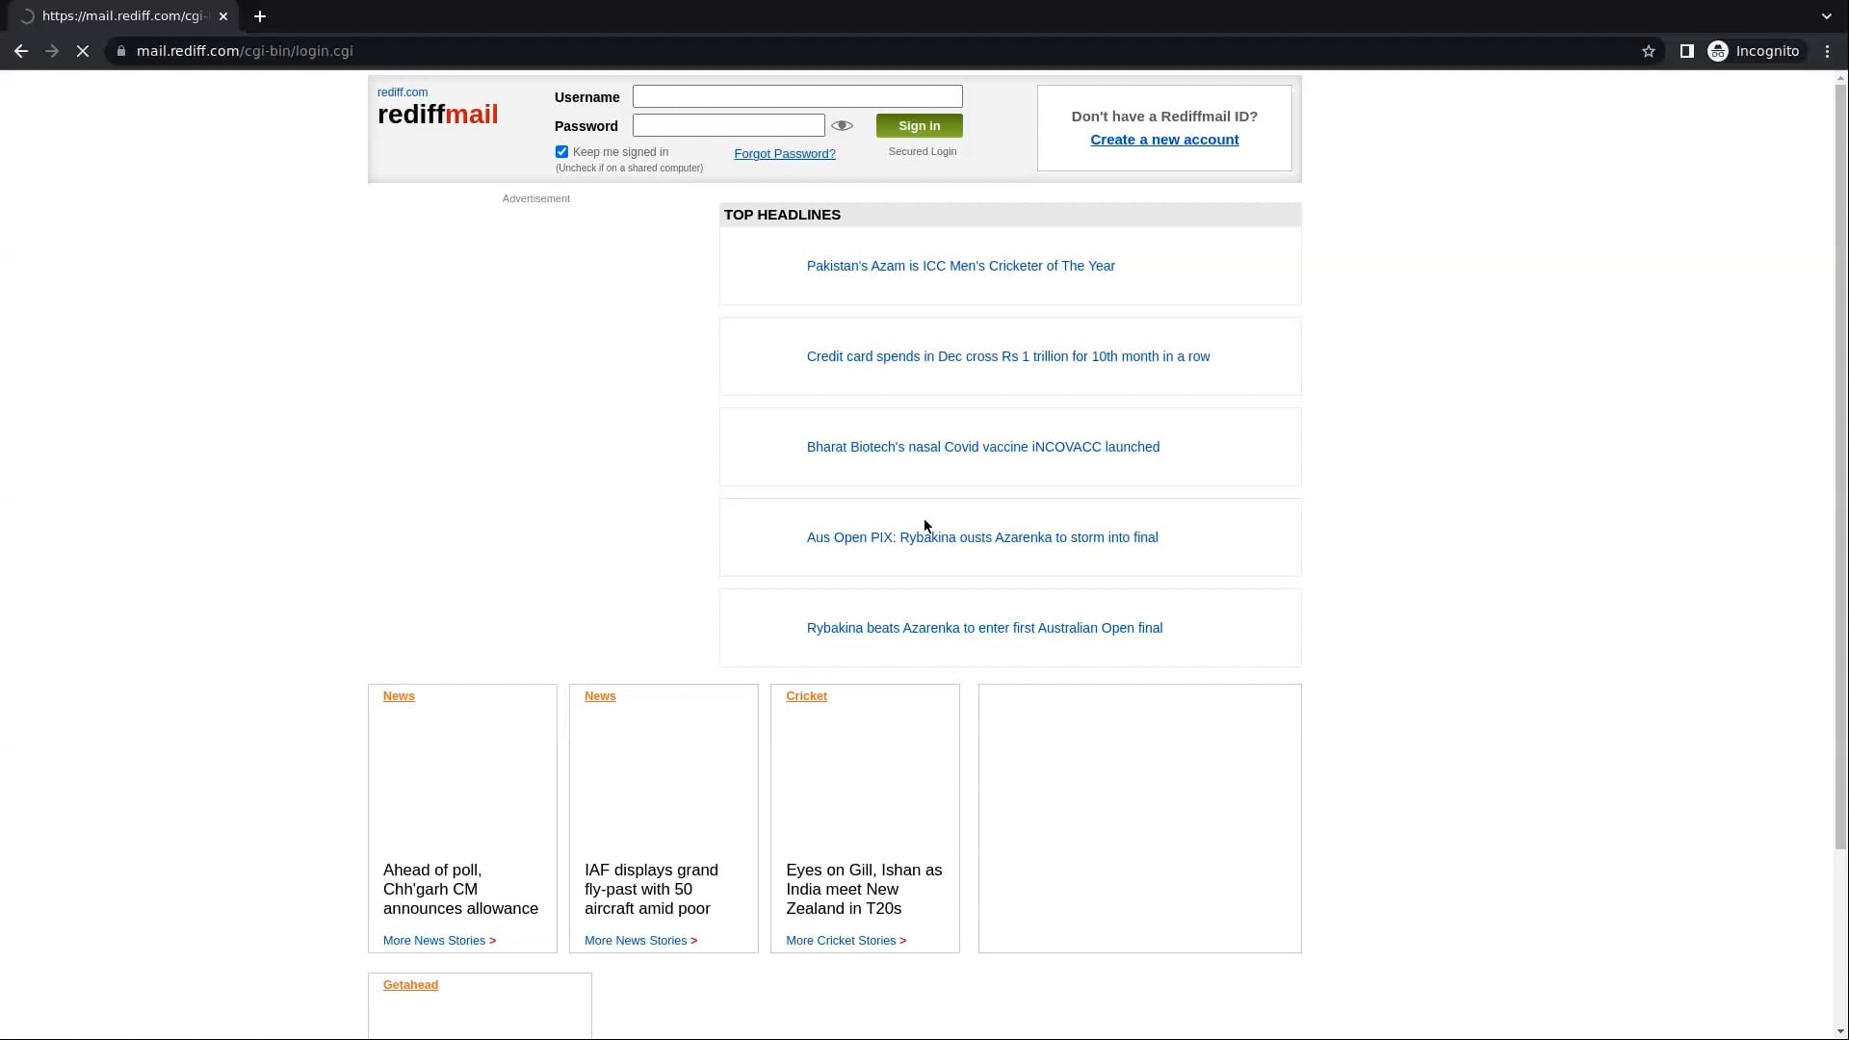Click Getahead category label

[410, 985]
